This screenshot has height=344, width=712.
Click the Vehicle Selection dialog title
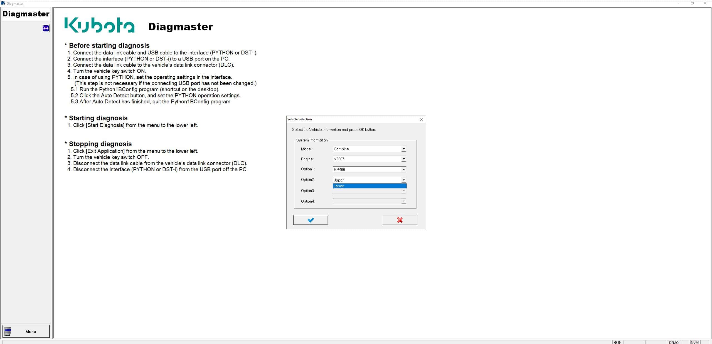click(300, 119)
